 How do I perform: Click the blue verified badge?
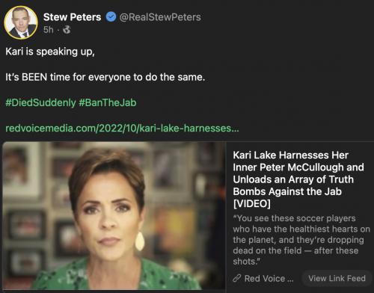tap(111, 17)
